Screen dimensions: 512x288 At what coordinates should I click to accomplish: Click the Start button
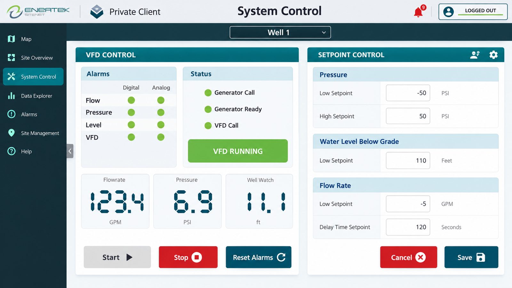pos(117,257)
